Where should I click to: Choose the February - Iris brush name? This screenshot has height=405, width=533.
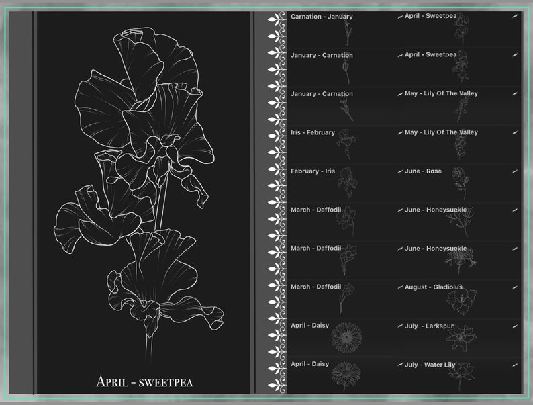point(313,171)
